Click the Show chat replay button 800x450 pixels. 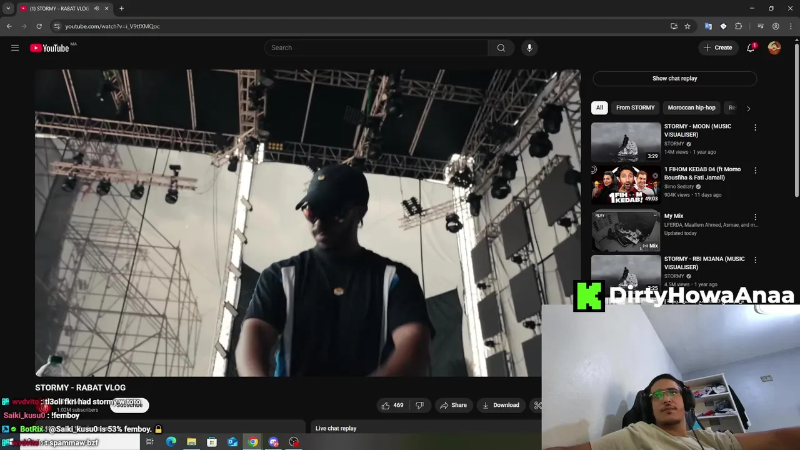(674, 78)
